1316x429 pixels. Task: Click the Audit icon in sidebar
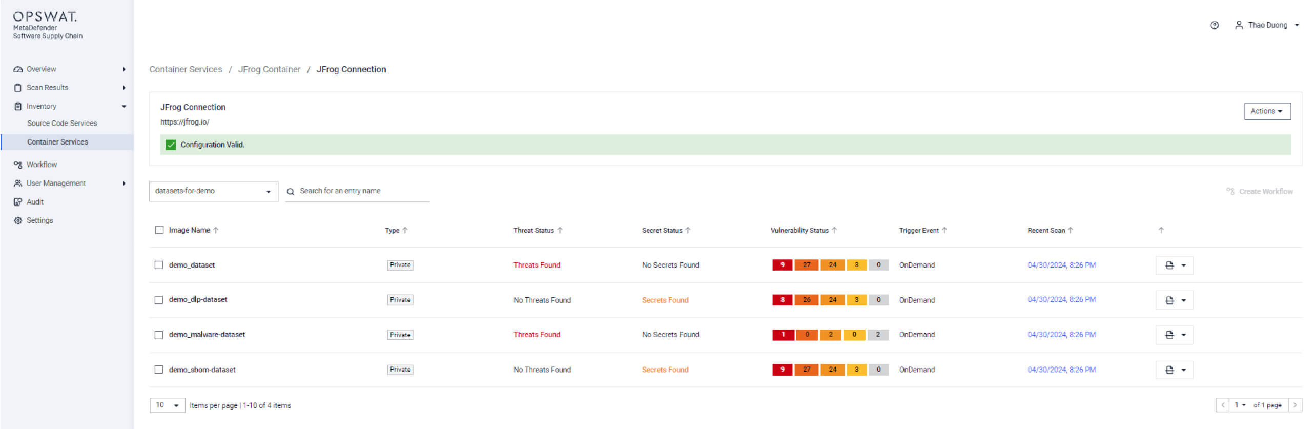18,202
